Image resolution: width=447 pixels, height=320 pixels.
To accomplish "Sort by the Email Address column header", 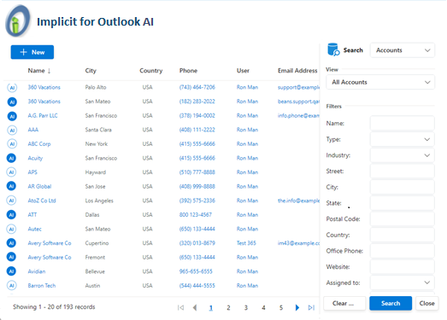I will tap(297, 71).
